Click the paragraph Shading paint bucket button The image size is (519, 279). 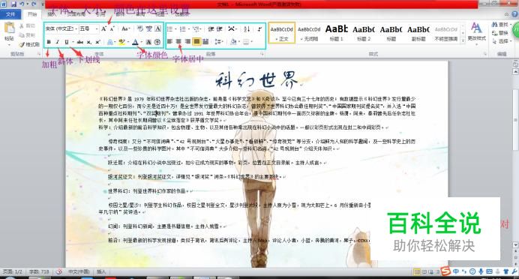tap(233, 42)
